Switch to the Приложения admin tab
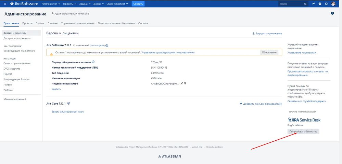This screenshot has height=164, width=342. [11, 23]
